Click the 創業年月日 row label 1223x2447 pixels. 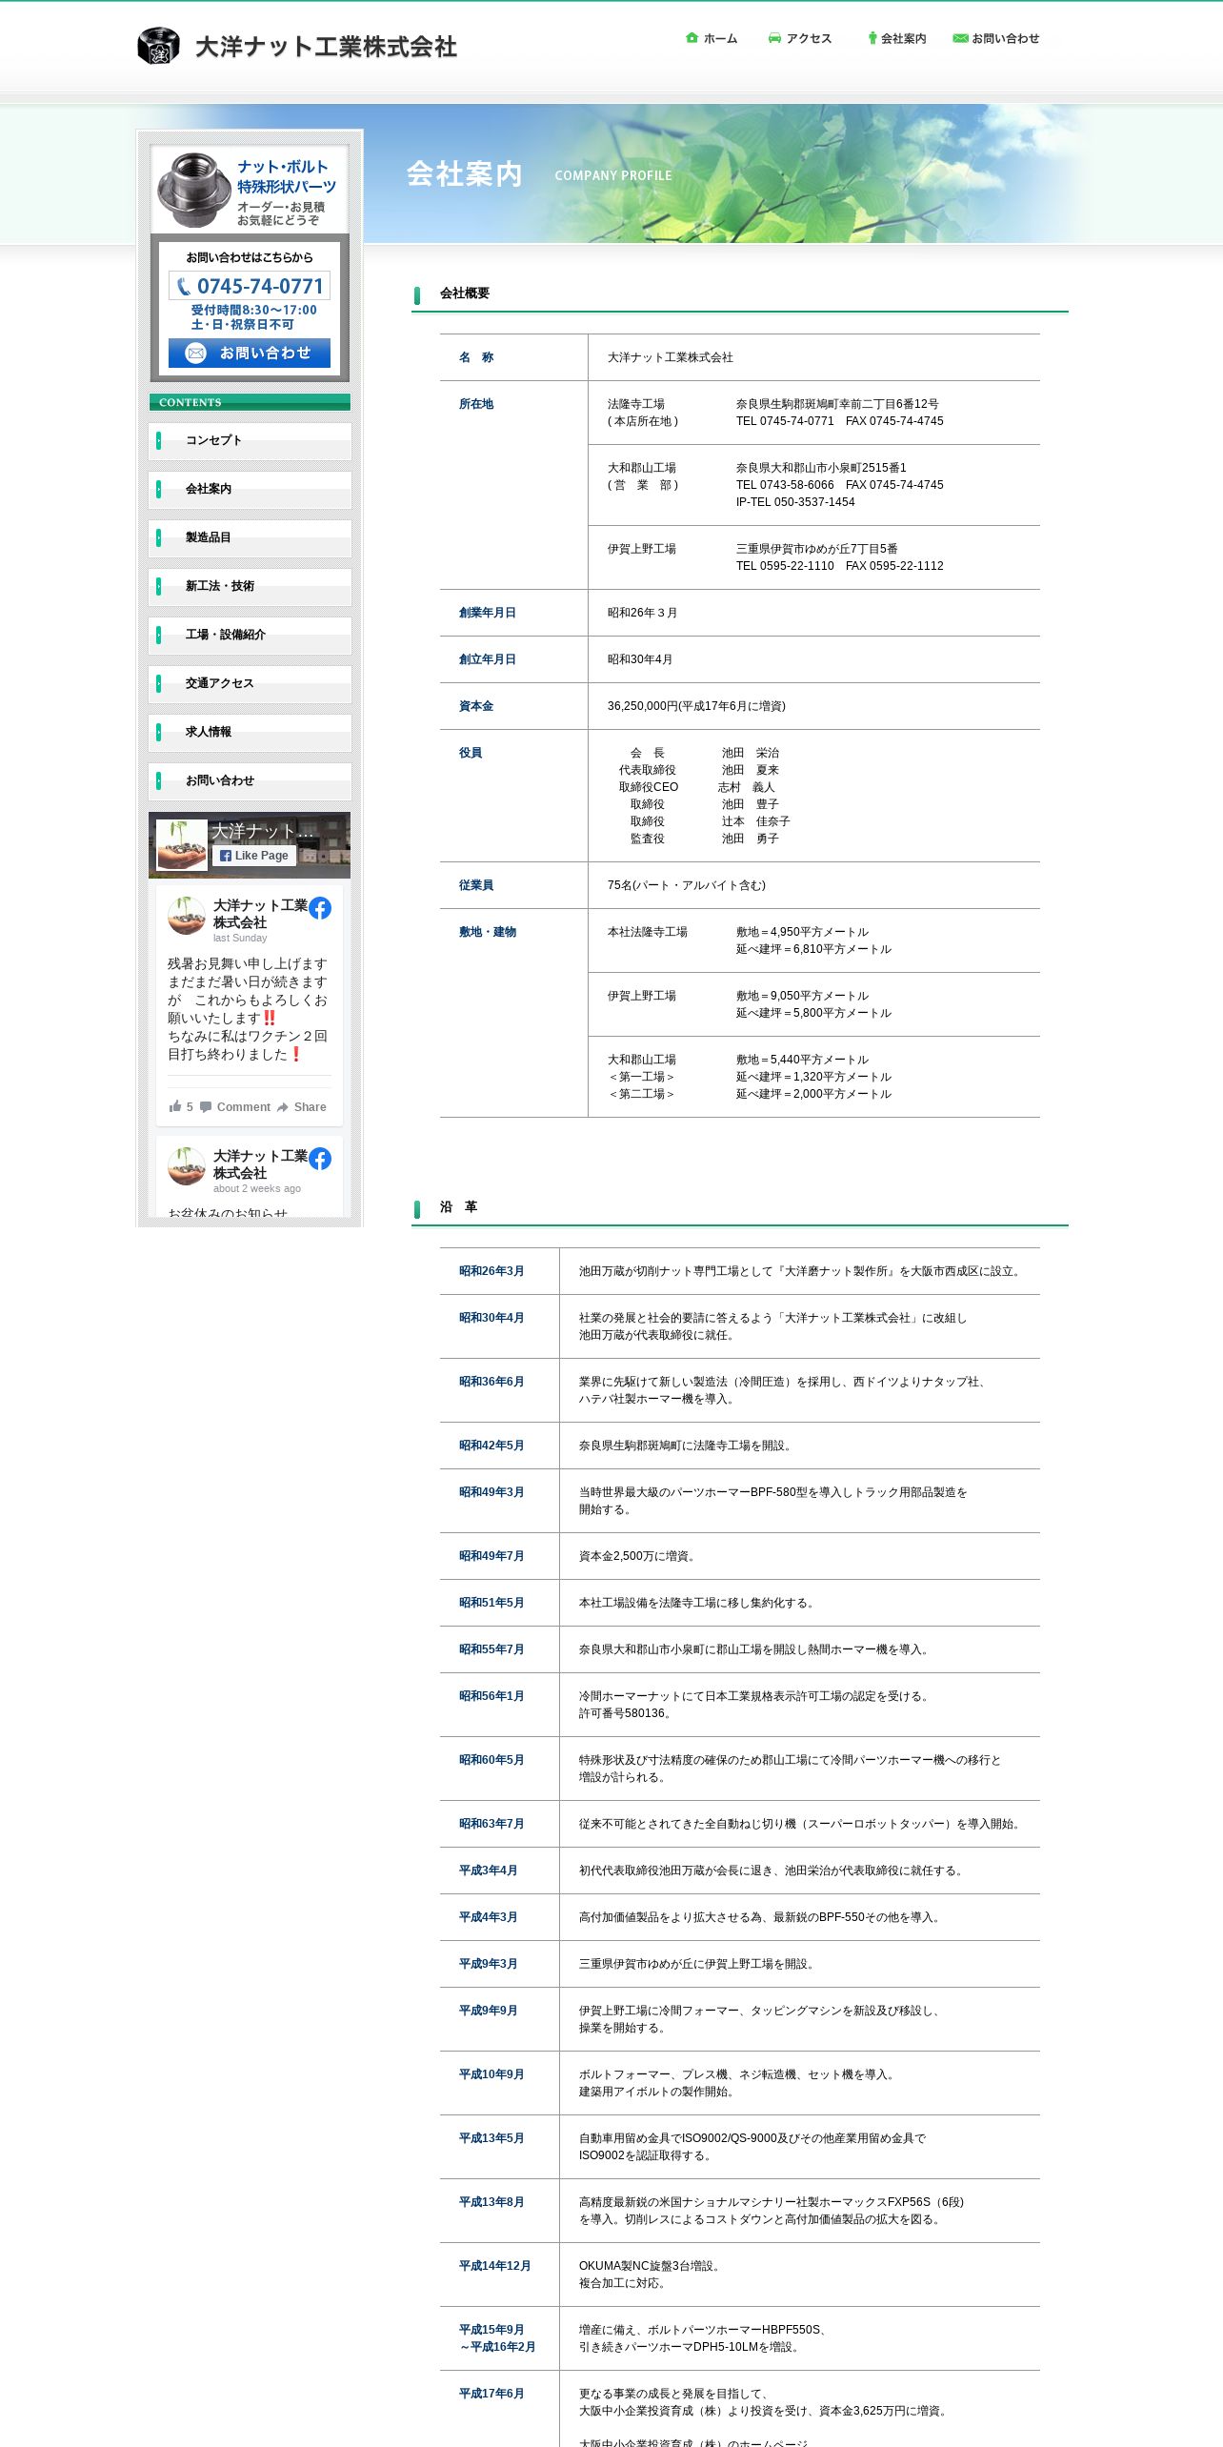pos(488,613)
